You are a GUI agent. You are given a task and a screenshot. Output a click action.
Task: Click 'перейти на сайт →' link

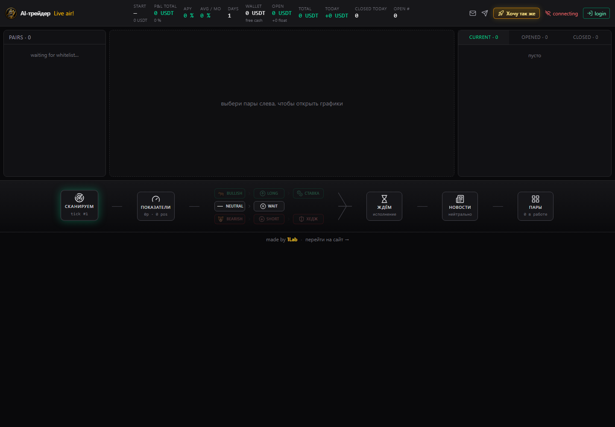coord(327,240)
